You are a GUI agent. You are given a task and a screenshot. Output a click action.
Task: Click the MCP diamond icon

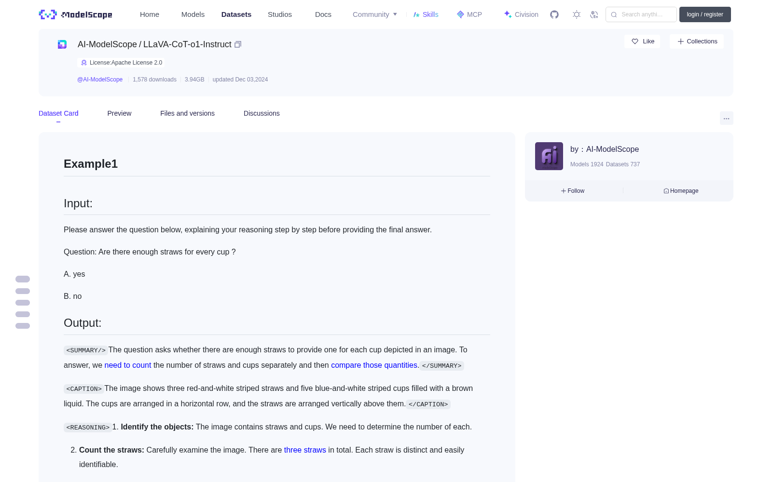(x=460, y=14)
